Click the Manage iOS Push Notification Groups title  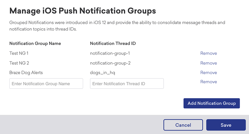[x=83, y=11]
